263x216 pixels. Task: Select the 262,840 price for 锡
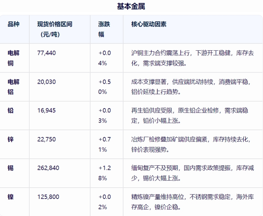(48, 168)
